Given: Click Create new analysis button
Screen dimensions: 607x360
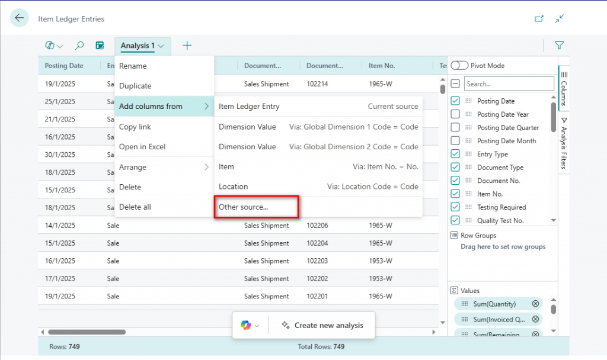Looking at the screenshot, I should coord(322,325).
